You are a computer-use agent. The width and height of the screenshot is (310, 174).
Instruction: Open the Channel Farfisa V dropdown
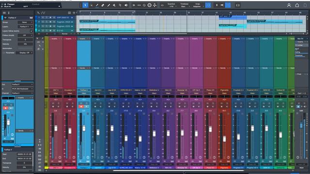click(22, 93)
